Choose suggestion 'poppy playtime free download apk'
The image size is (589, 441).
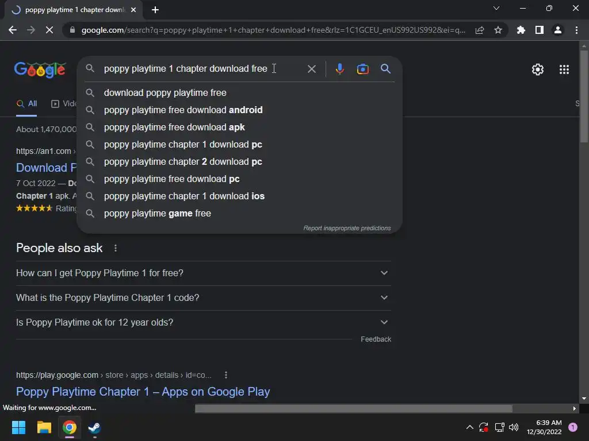click(x=240, y=127)
